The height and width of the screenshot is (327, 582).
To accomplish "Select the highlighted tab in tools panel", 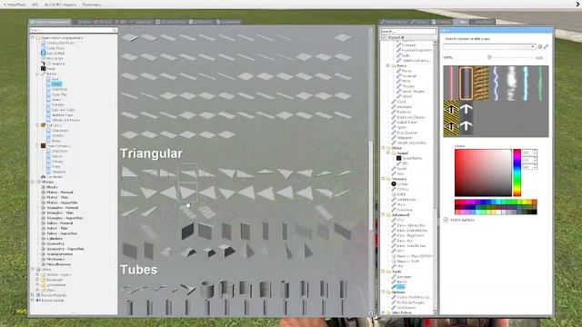I will point(462,22).
